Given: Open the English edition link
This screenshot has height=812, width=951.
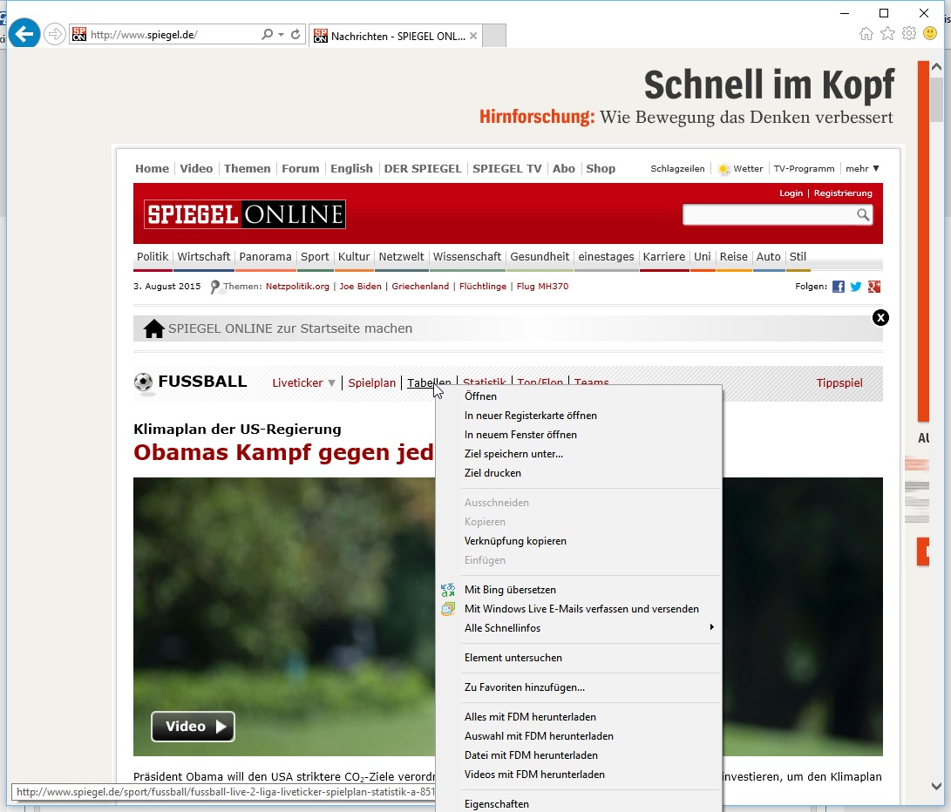Looking at the screenshot, I should pyautogui.click(x=352, y=168).
